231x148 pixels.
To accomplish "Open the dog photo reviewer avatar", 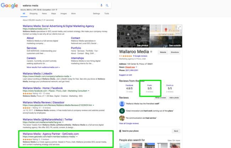I will pyautogui.click(x=122, y=118).
